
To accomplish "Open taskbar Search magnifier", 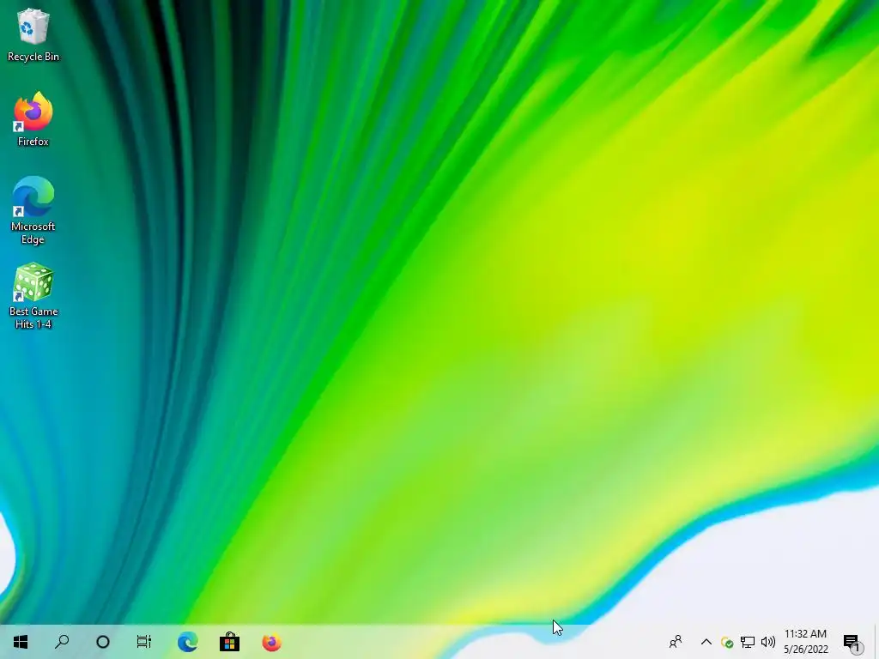I will tap(62, 642).
